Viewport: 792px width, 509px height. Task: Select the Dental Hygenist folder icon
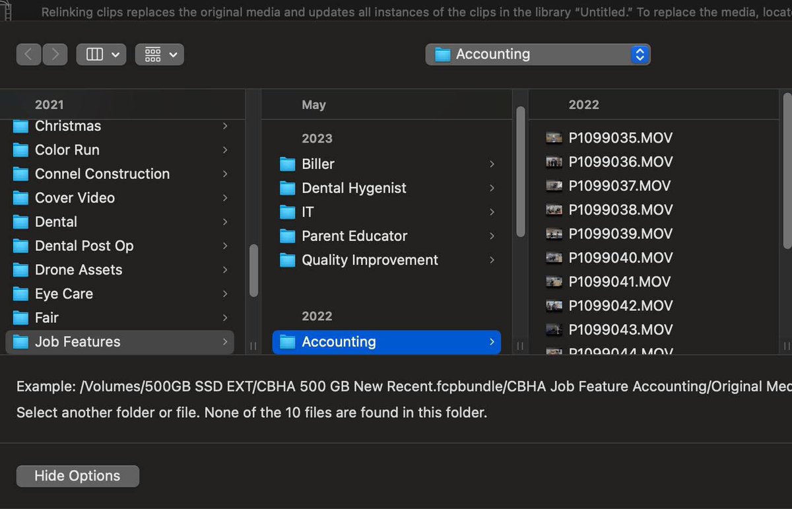[x=288, y=188]
